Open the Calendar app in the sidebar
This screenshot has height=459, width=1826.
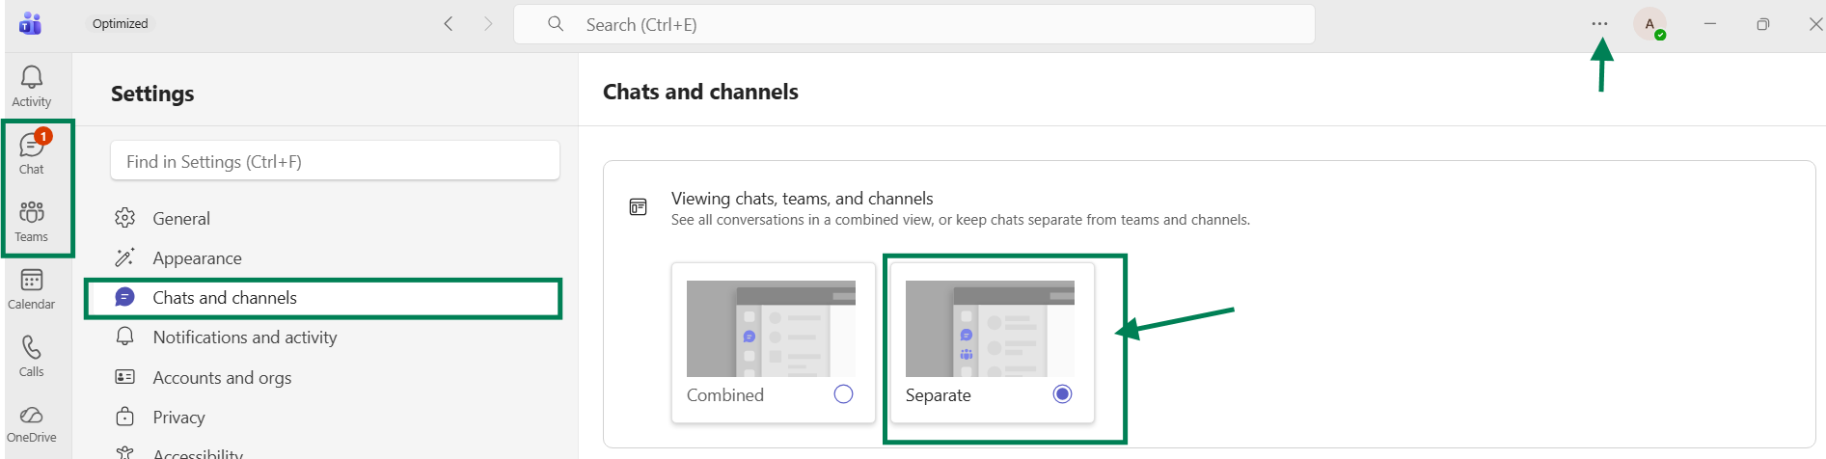coord(31,289)
